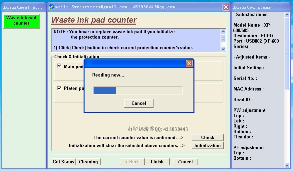293x171 pixels.
Task: Click the Check button
Action: point(208,137)
